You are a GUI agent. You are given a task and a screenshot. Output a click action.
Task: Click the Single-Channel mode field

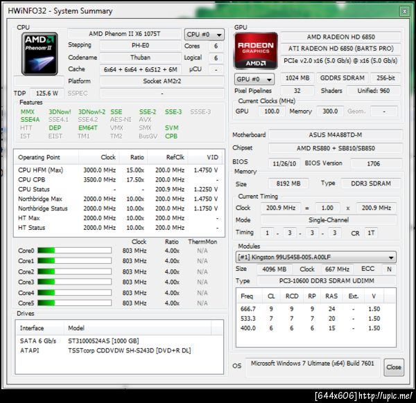tap(329, 220)
